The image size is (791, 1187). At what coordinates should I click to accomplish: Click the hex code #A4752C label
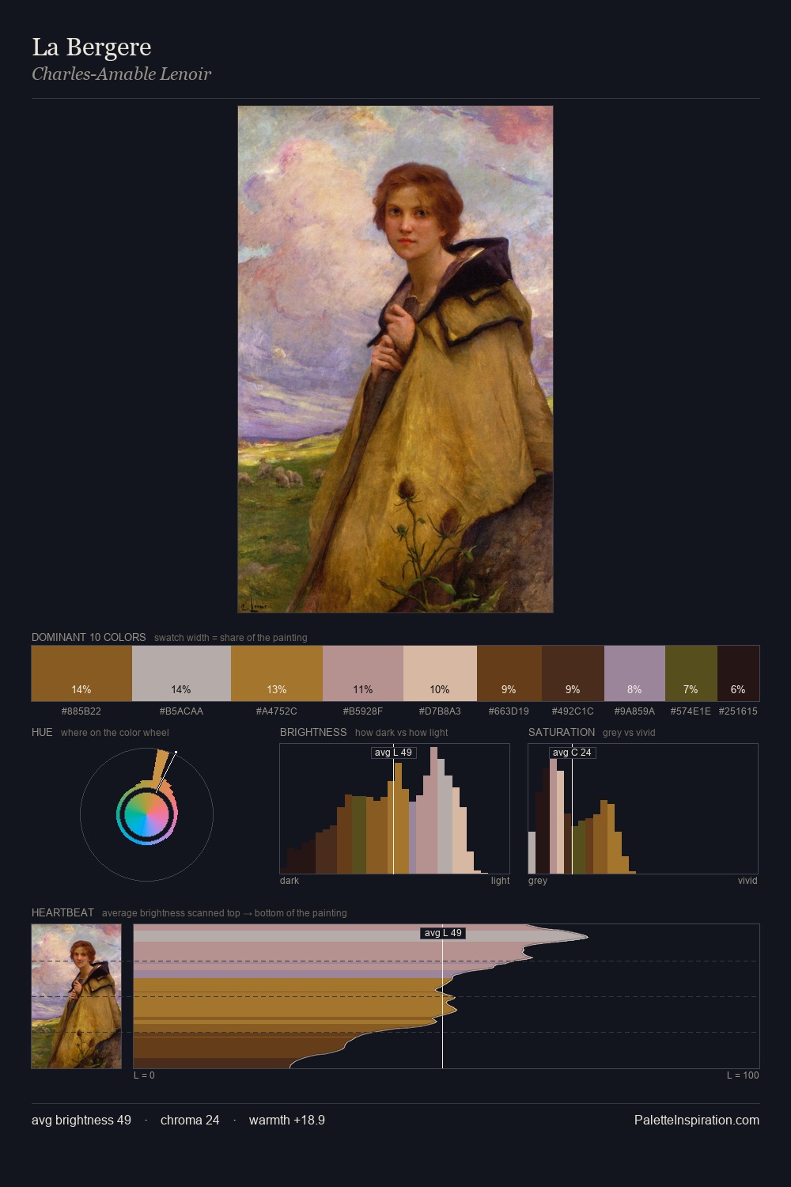(277, 711)
